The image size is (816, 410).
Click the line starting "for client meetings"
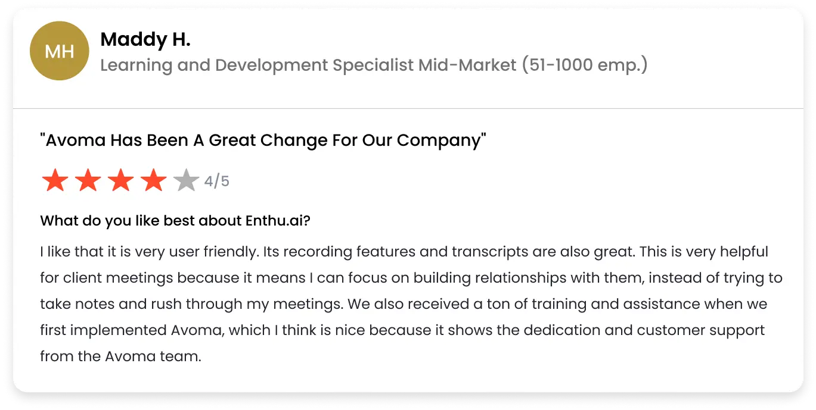pos(411,278)
